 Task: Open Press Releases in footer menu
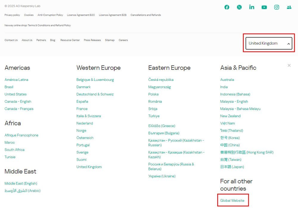(92, 40)
